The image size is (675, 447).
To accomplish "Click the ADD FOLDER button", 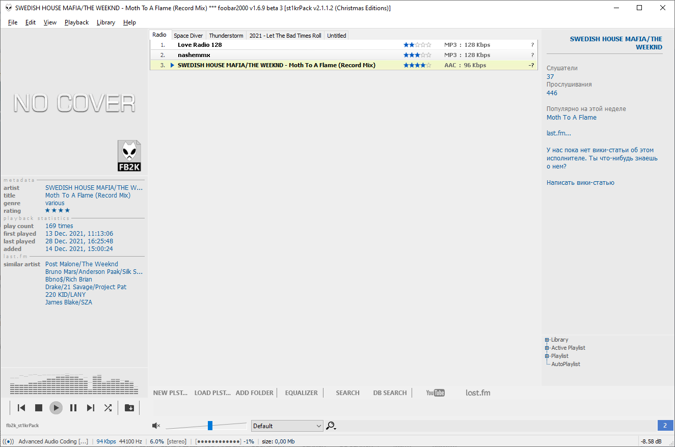I will [x=255, y=393].
